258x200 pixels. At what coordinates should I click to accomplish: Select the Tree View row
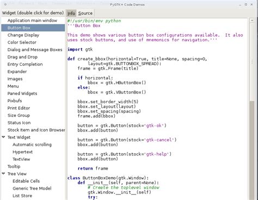click(x=33, y=174)
